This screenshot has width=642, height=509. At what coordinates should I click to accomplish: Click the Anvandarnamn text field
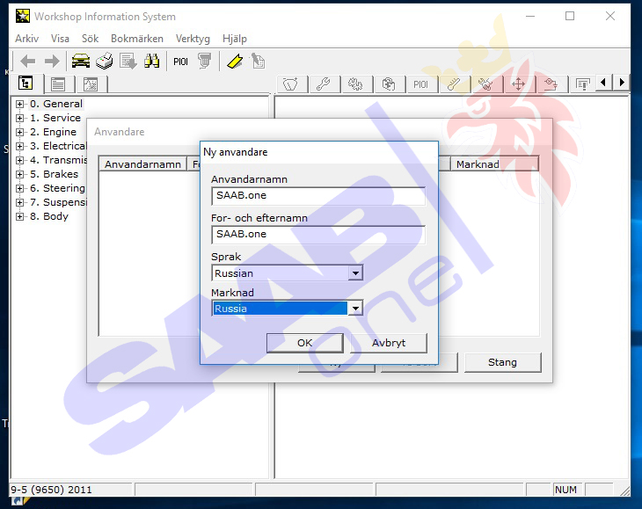(x=318, y=196)
